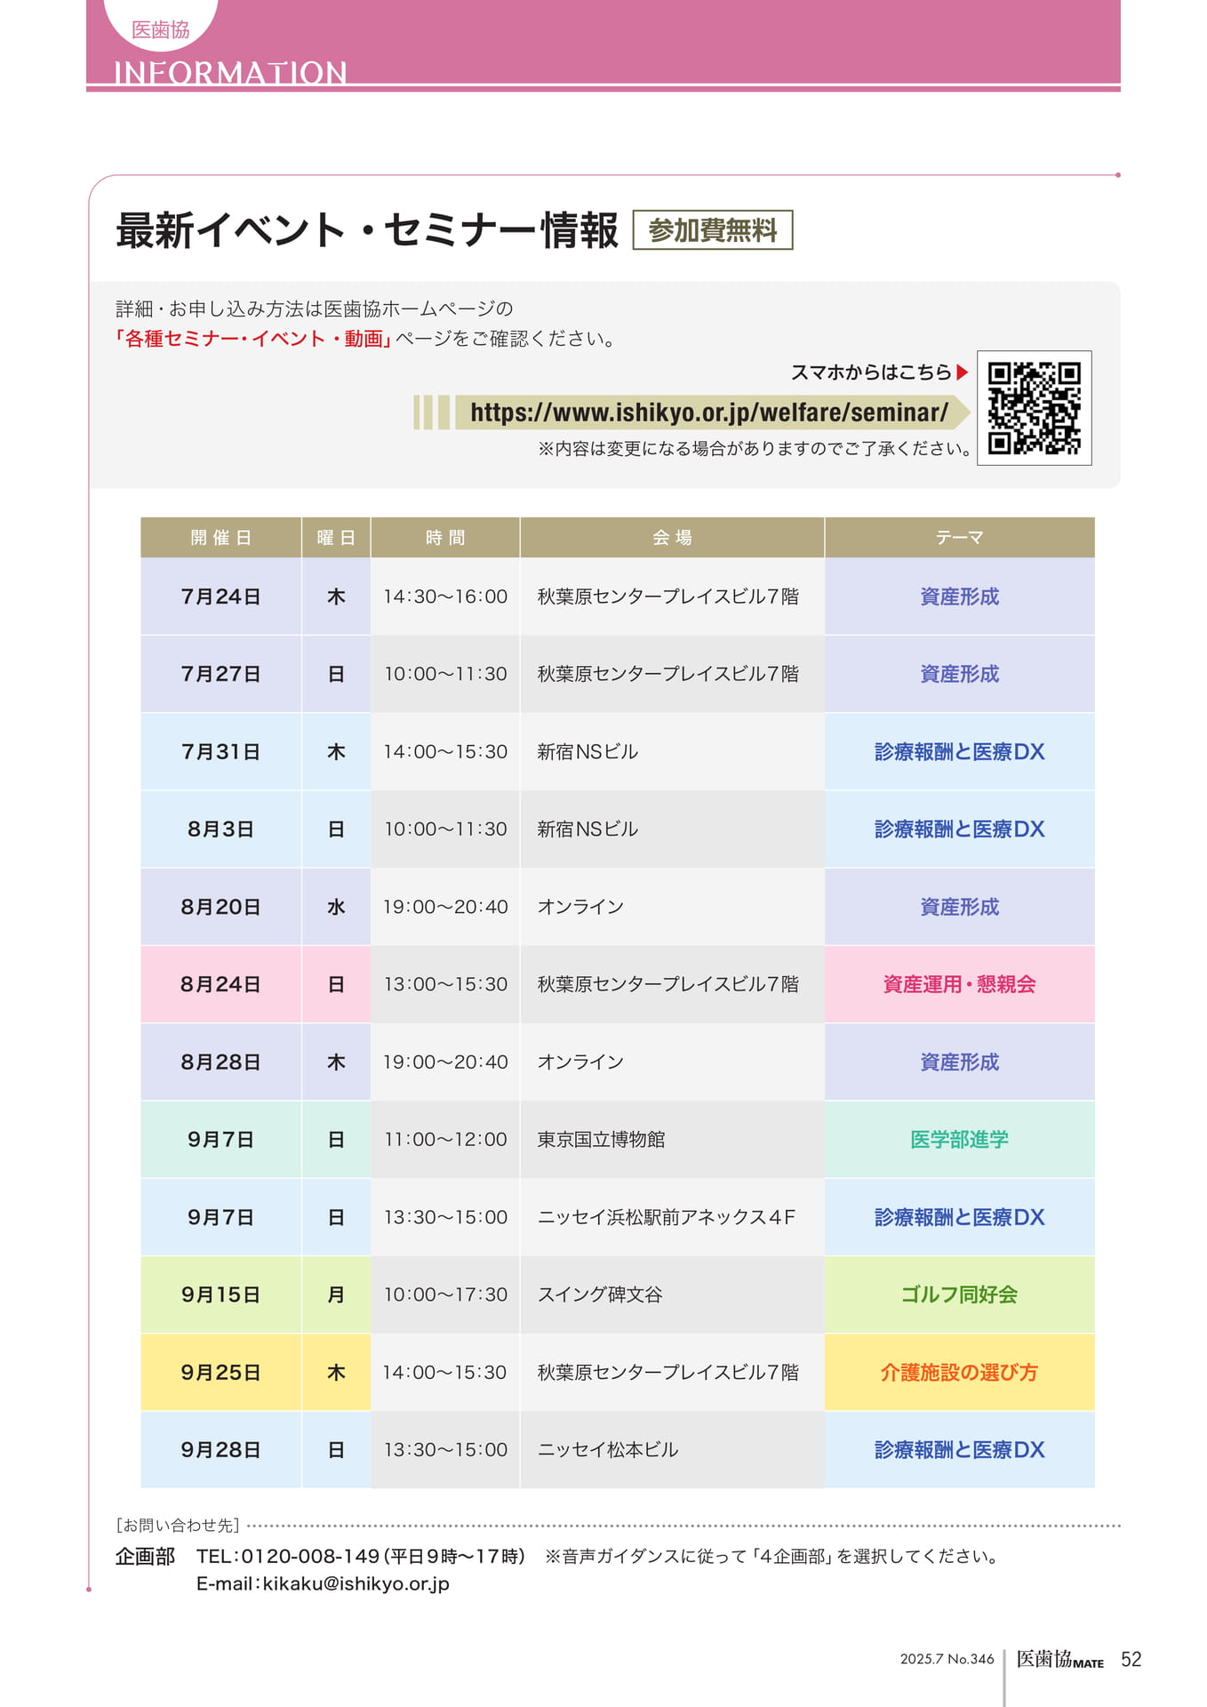Select 9月7日 in the 東京国立博物館 row
This screenshot has height=1707, width=1207.
tap(221, 1140)
